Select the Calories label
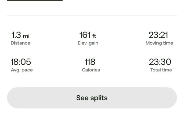The height and width of the screenshot is (138, 184). [91, 70]
